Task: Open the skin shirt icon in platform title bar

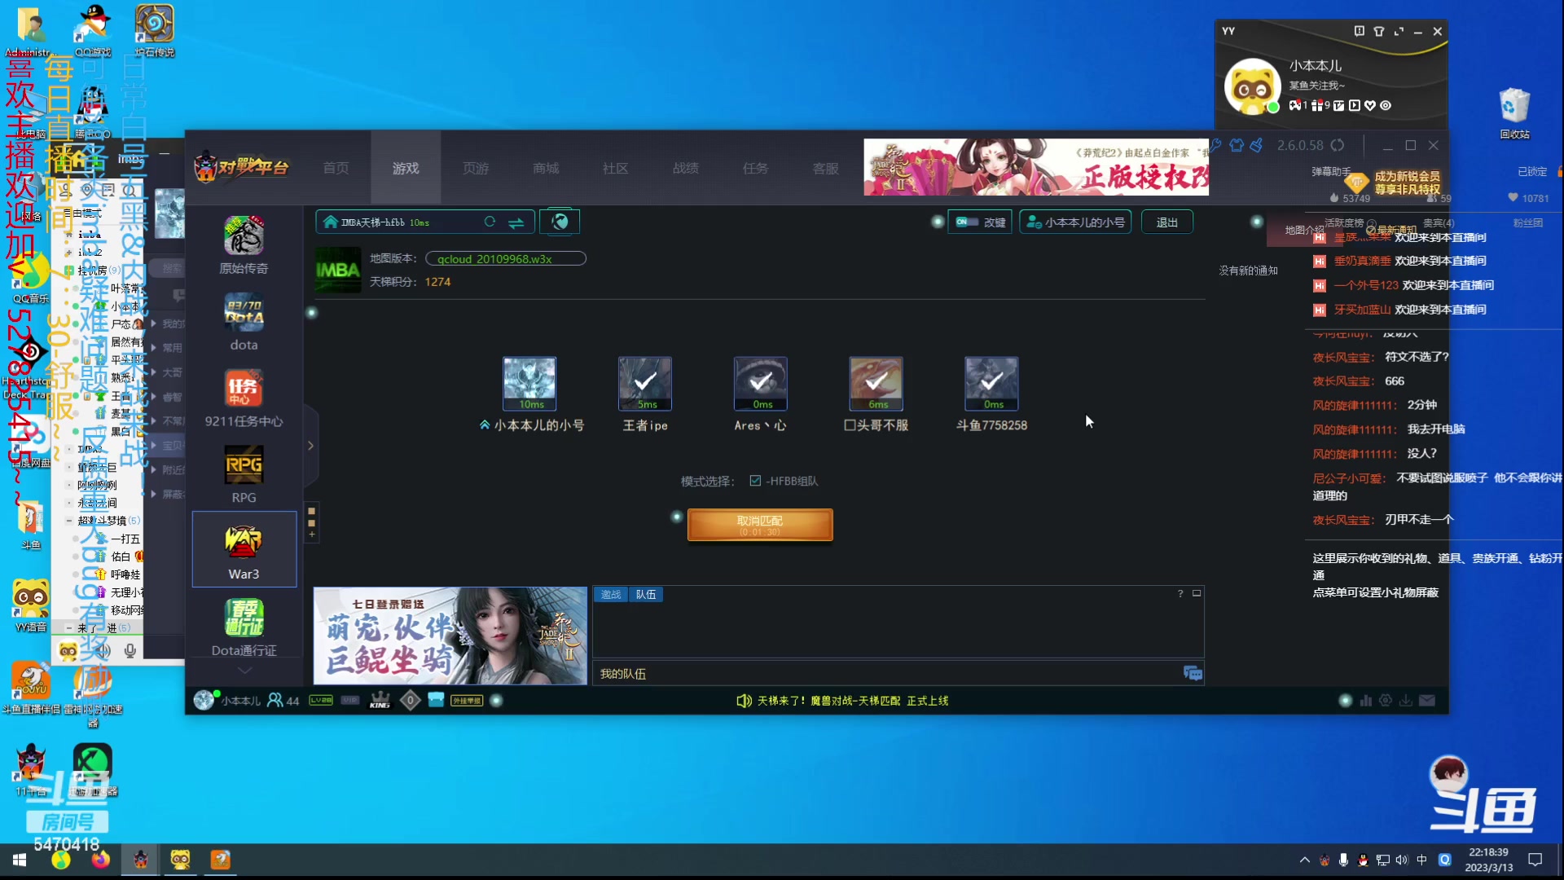Action: pos(1237,145)
